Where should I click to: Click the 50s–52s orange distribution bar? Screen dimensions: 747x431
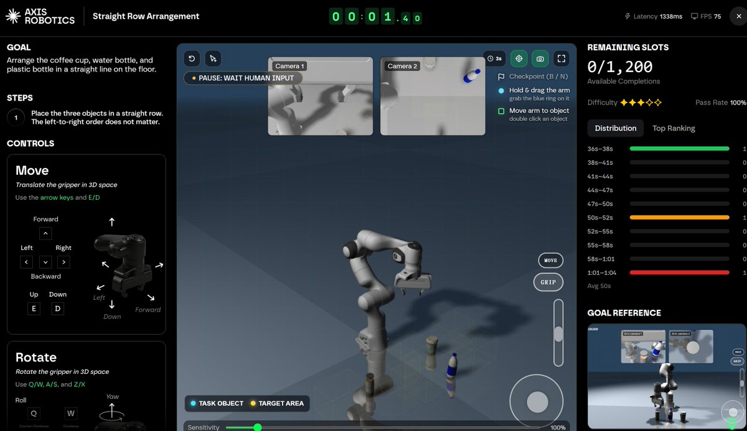coord(679,218)
